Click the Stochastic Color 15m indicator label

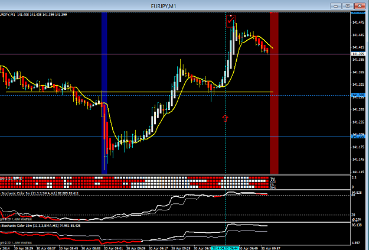[x=41, y=226]
